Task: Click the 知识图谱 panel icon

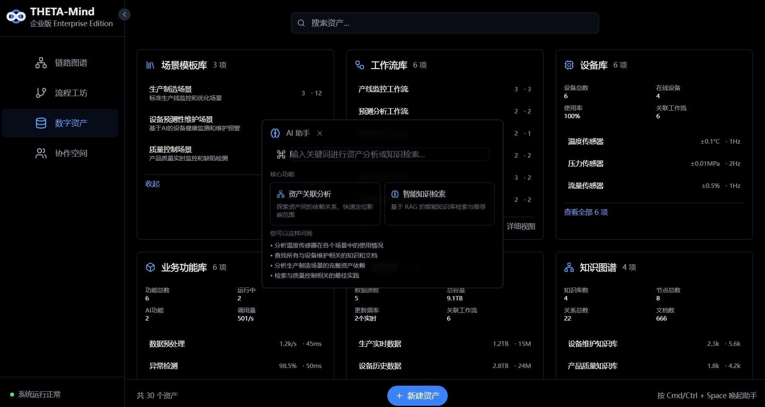Action: (569, 267)
